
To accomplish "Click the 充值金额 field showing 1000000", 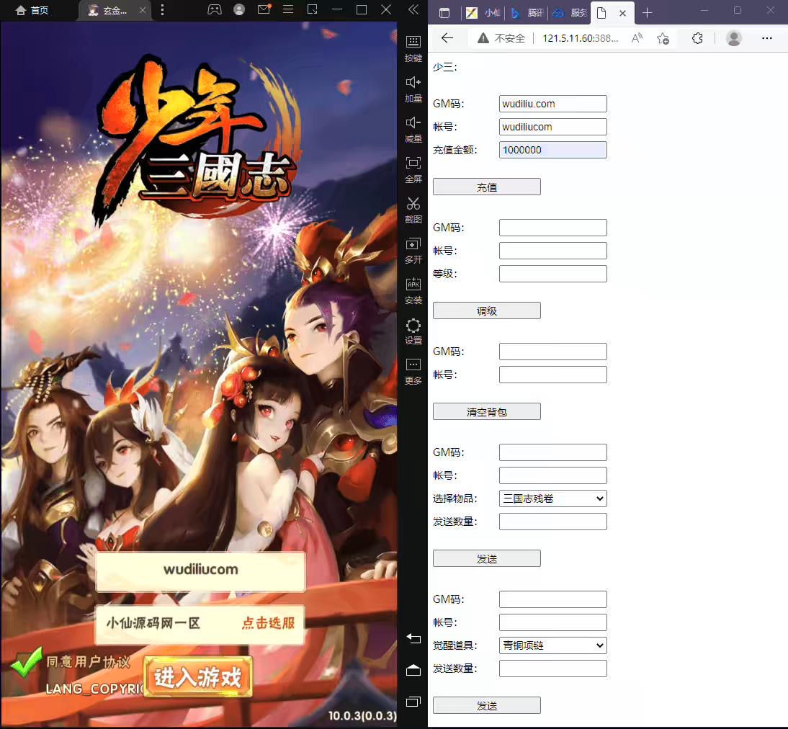I will 552,150.
